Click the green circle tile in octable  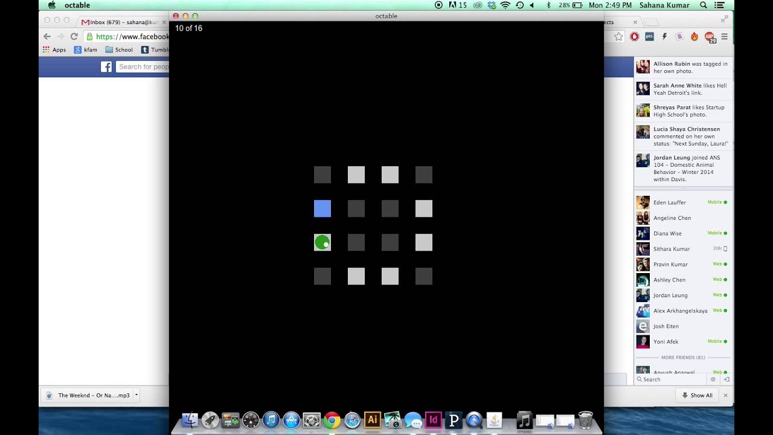[x=322, y=242]
